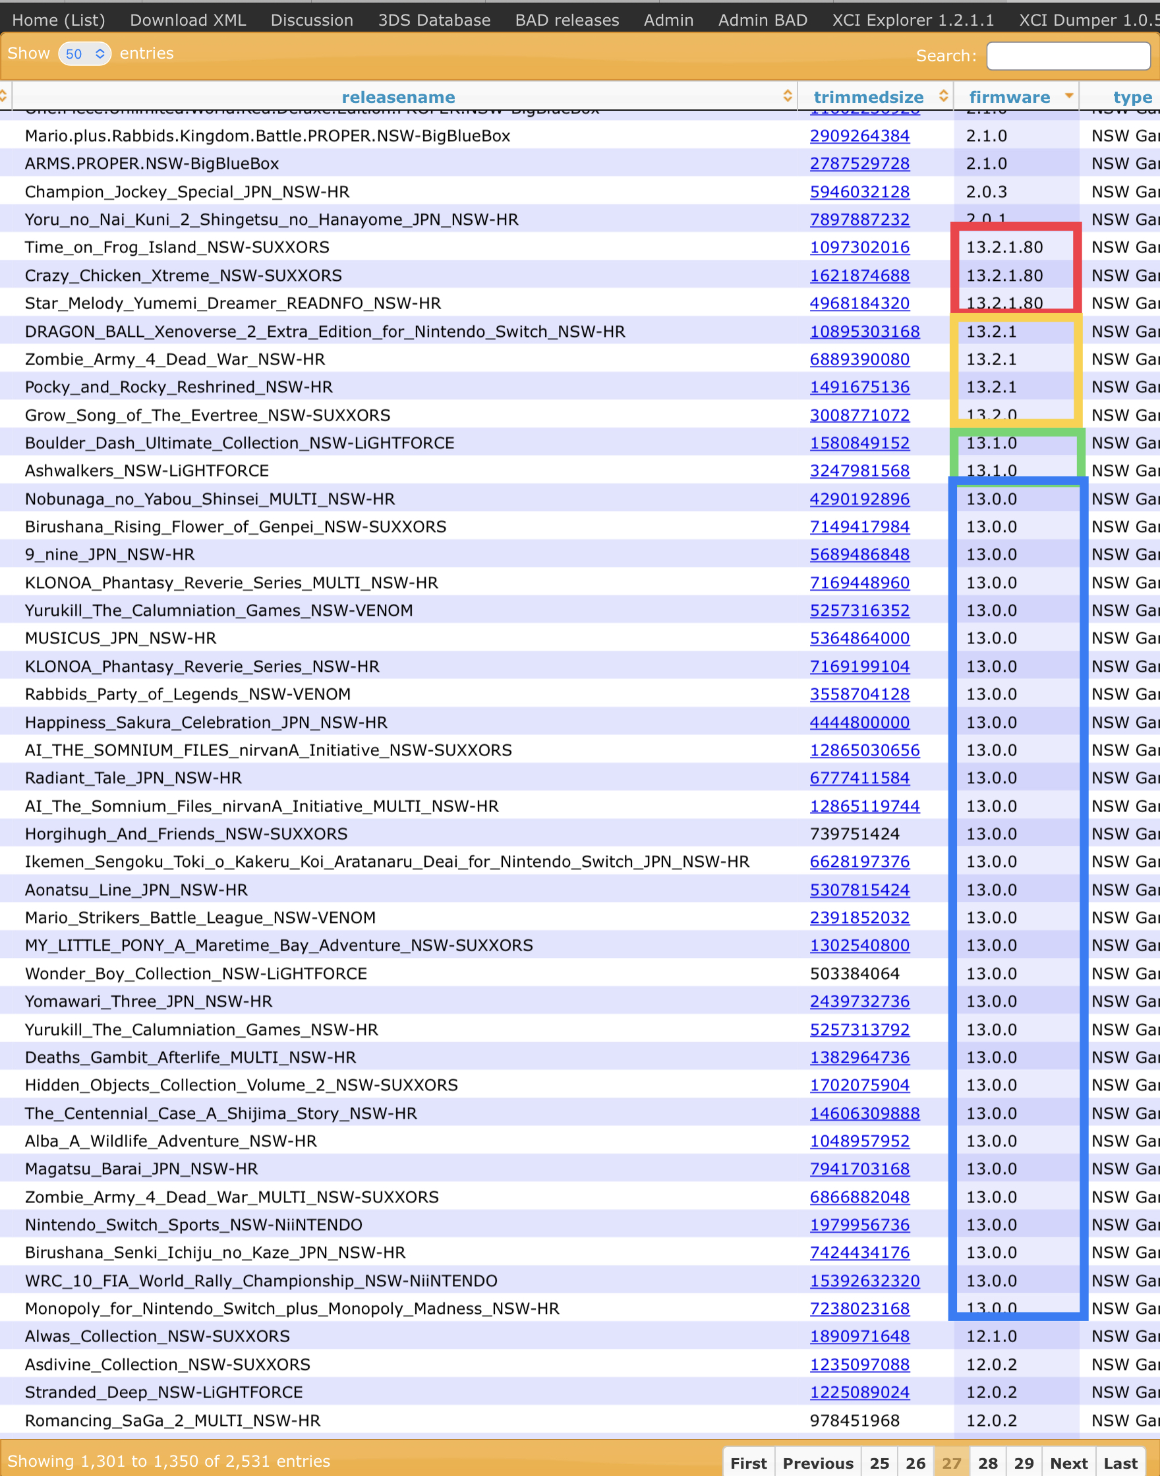Screen dimensions: 1160x1476
Task: Go to the First page
Action: pos(749,1463)
